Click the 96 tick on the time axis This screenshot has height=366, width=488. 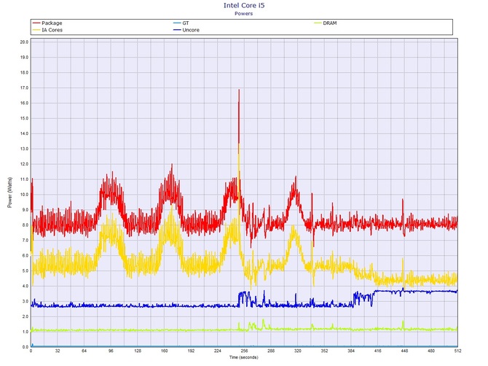click(x=111, y=351)
